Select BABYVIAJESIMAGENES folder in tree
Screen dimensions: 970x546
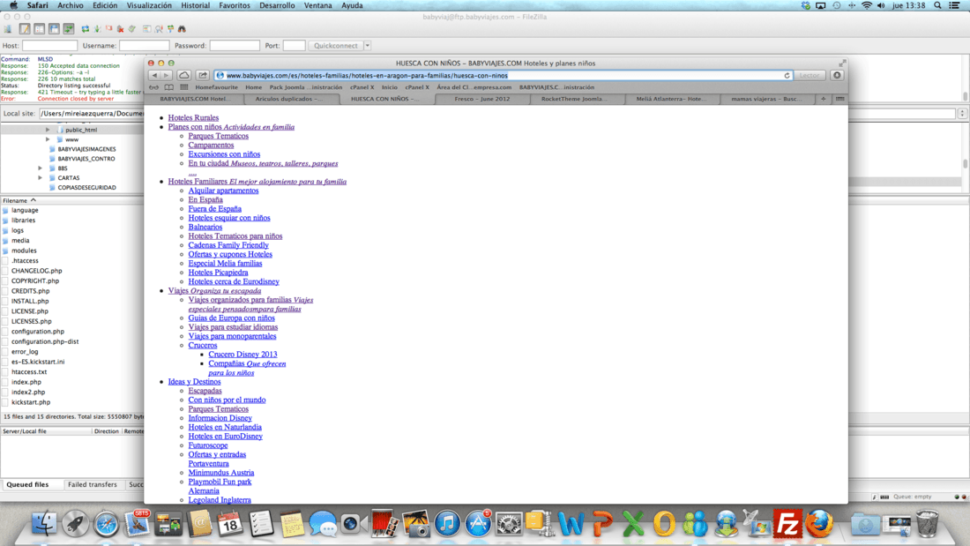[86, 149]
